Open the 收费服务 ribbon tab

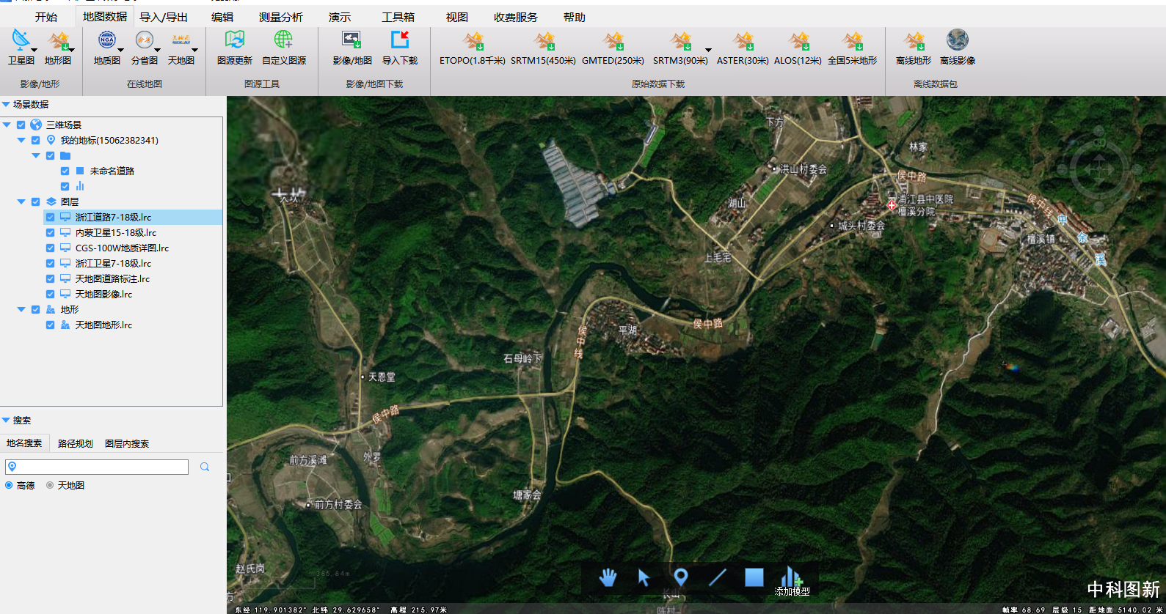pyautogui.click(x=516, y=17)
